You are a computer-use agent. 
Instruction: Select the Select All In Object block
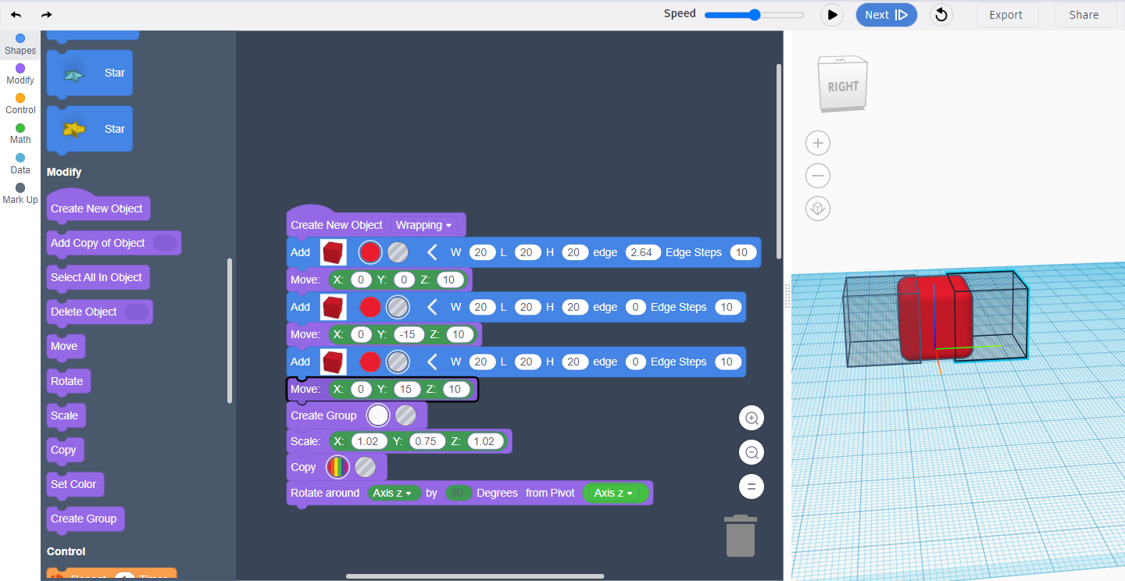[98, 277]
